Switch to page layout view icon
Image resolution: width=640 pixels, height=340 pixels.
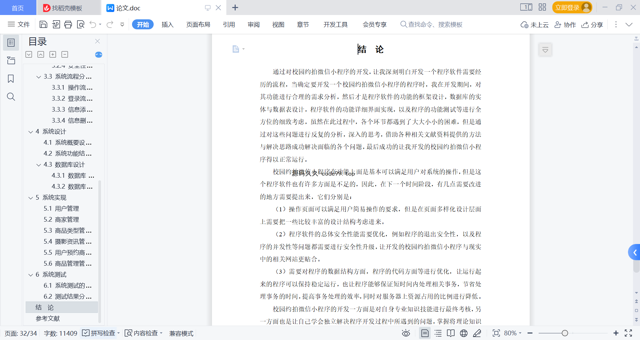tap(425, 333)
